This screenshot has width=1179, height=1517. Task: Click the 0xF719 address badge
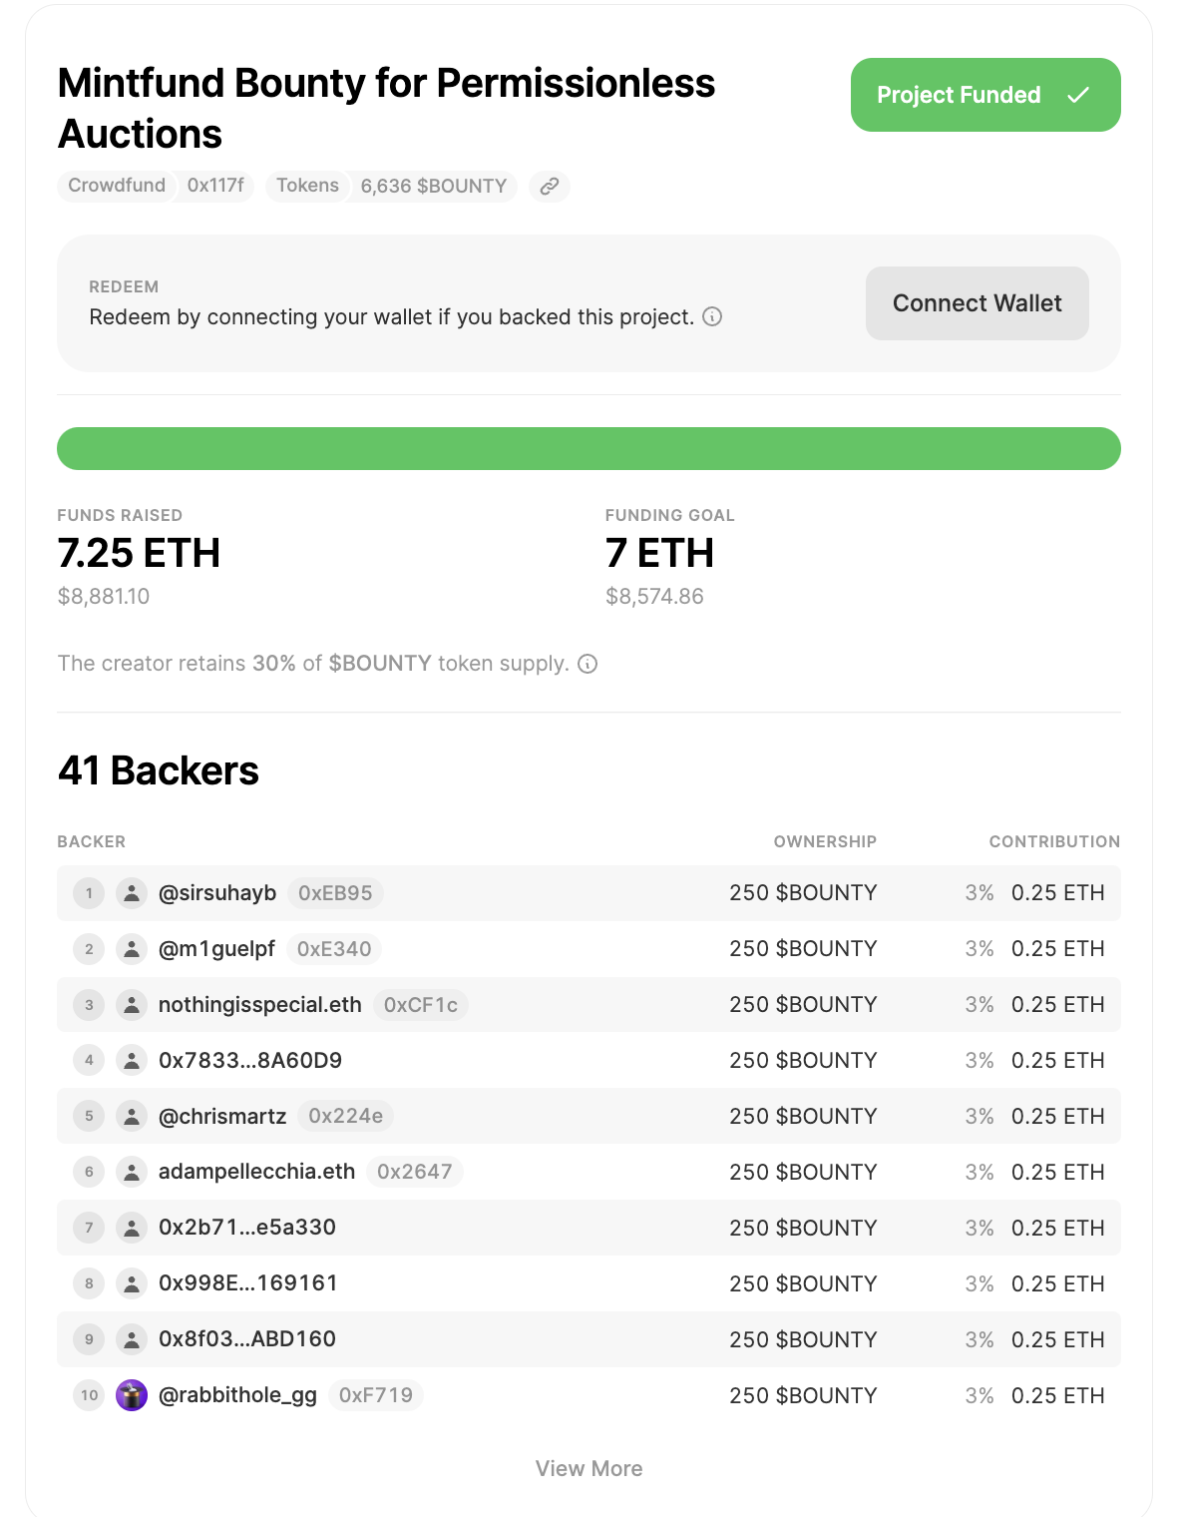pyautogui.click(x=376, y=1395)
